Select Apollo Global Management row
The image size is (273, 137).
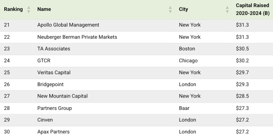136,25
